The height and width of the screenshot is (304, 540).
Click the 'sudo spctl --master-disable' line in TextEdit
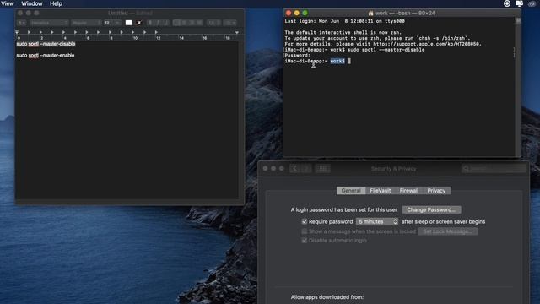point(46,44)
